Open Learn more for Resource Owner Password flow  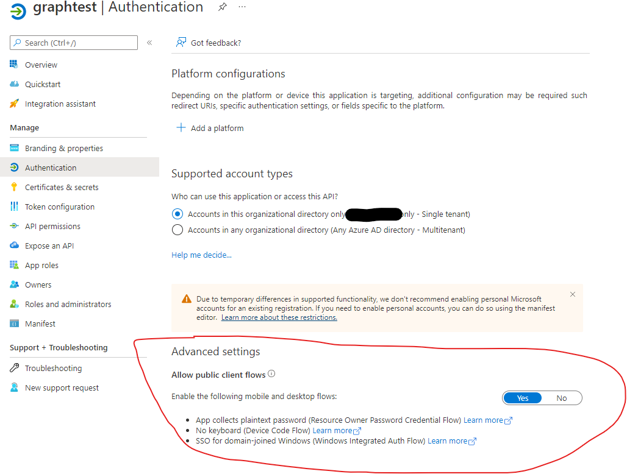click(488, 420)
